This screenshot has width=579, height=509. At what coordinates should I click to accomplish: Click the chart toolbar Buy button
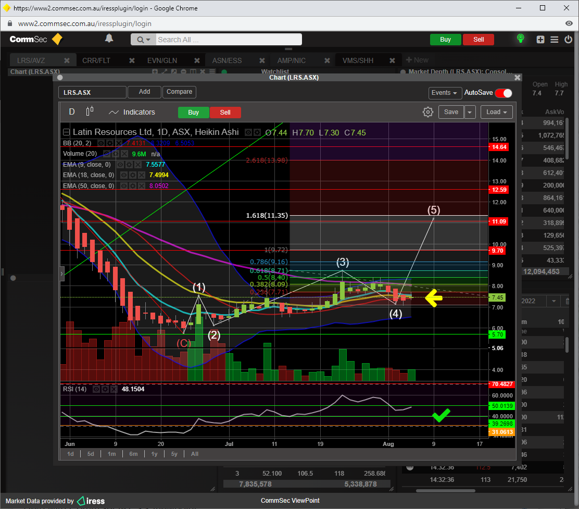point(194,113)
